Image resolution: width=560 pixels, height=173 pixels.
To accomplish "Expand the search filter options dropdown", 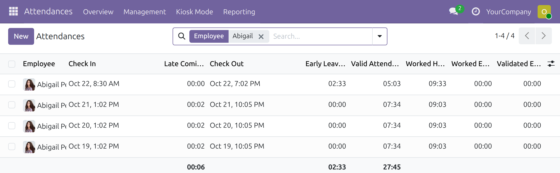I will [x=380, y=36].
